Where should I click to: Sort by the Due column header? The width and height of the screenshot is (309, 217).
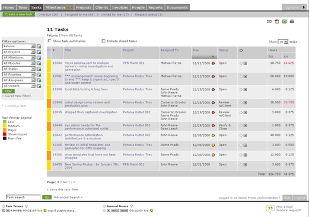(196, 50)
